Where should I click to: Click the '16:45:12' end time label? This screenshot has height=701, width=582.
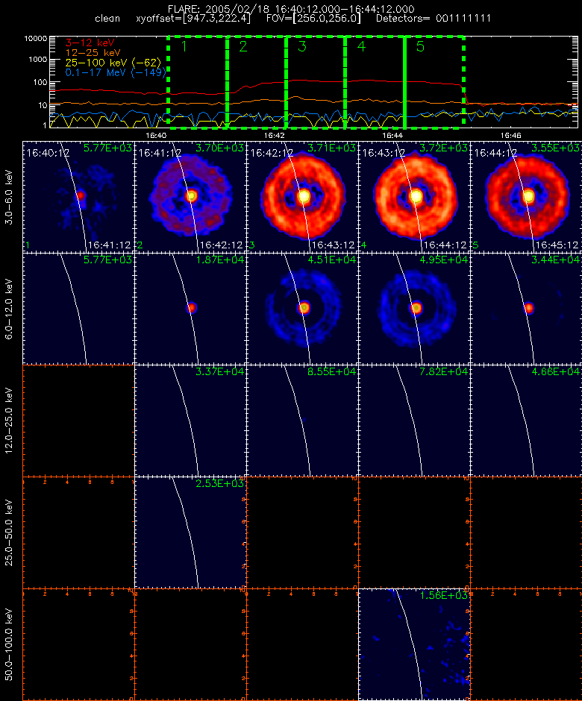557,245
